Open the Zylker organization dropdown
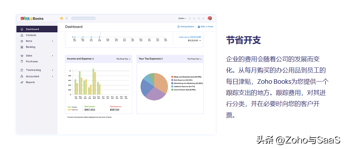345x149 pixels. (x=182, y=18)
